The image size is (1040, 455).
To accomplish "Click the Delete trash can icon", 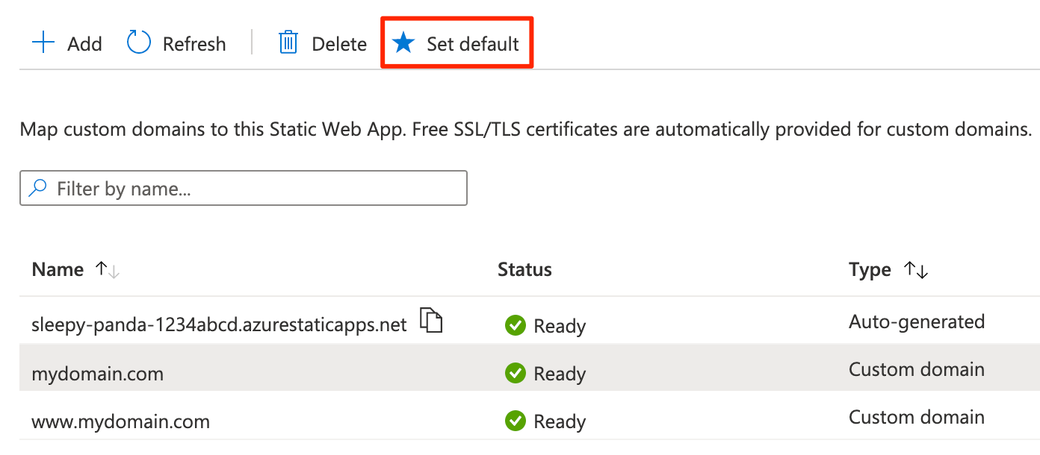I will pos(288,43).
